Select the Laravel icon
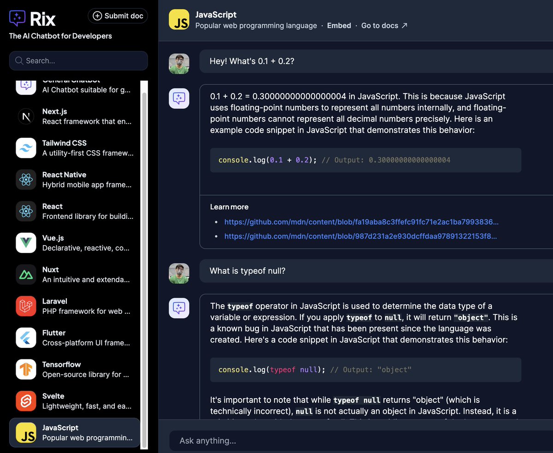553x453 pixels. click(26, 306)
